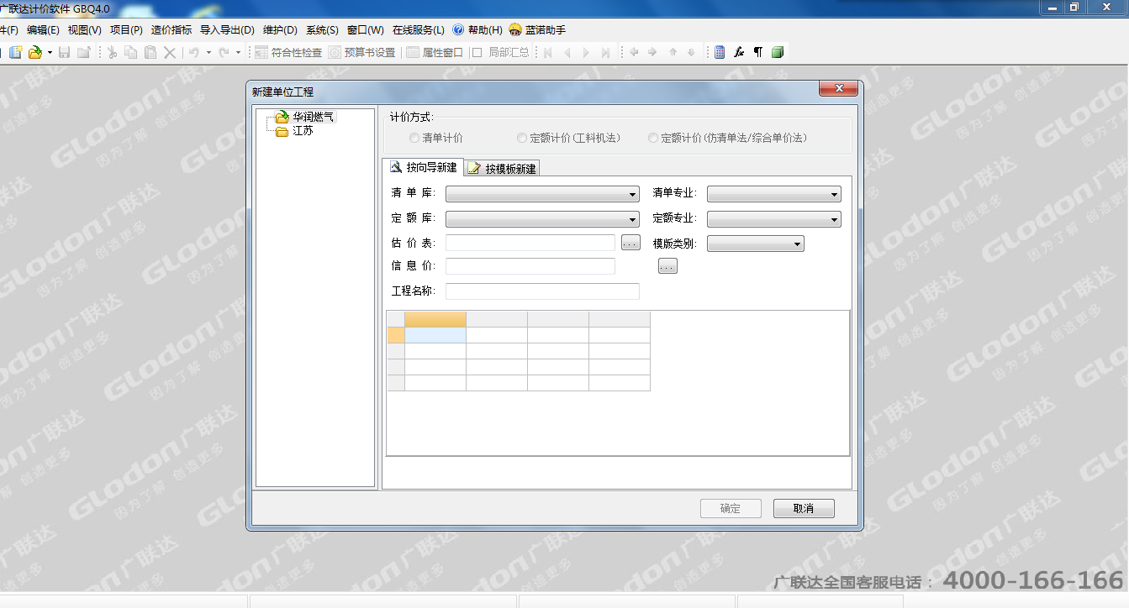
Task: Open the 在线服务(L) menu
Action: point(419,30)
